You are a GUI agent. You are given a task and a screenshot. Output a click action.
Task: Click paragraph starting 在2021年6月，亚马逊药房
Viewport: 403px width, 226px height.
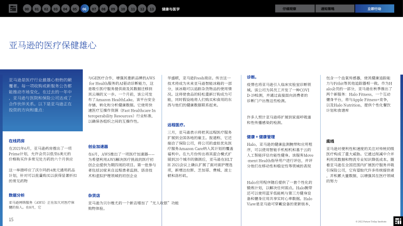click(x=41, y=154)
